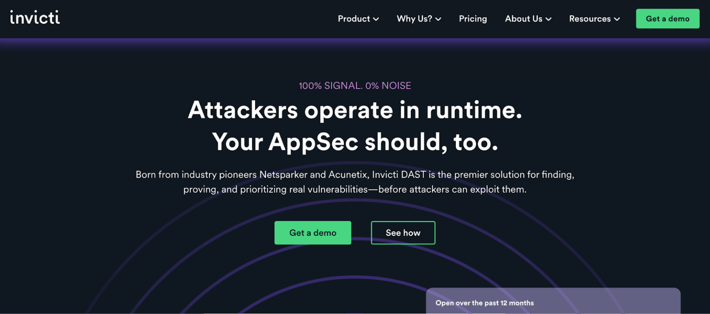
Task: Click Get a demo in navigation bar
Action: pos(667,19)
